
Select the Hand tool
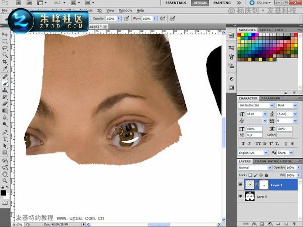[x=5, y=174]
